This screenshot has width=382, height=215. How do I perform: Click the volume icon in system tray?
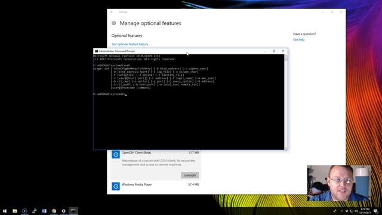(x=356, y=211)
